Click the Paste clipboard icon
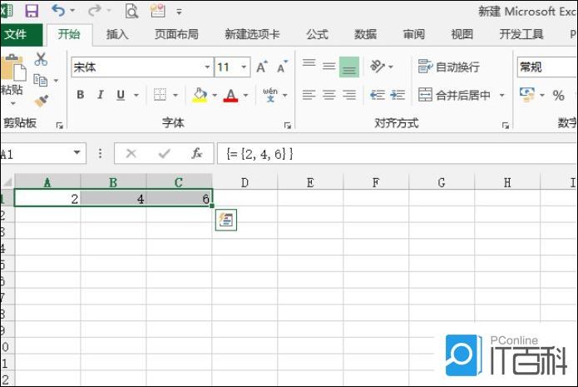Image resolution: width=578 pixels, height=387 pixels. 13,67
